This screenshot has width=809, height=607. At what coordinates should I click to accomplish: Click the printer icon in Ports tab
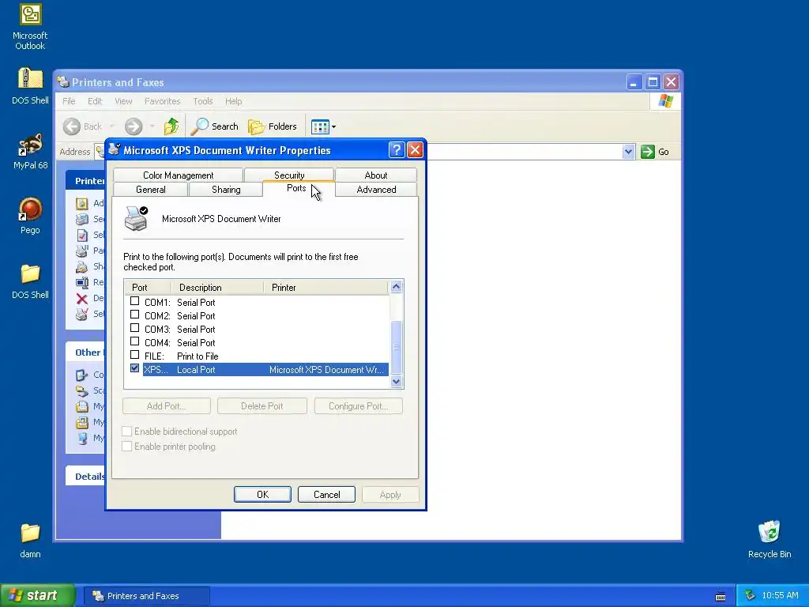click(x=136, y=218)
